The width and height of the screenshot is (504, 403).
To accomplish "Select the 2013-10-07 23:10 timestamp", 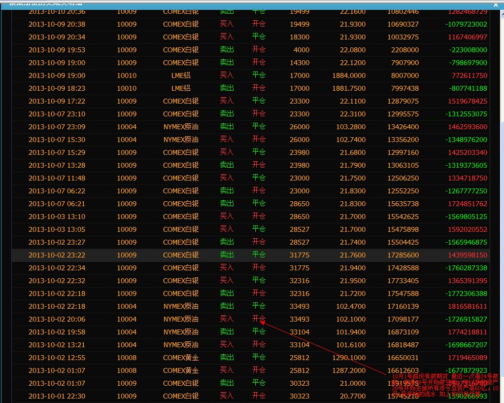I will coord(57,114).
